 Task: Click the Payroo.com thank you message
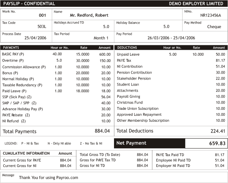[x=48, y=178]
